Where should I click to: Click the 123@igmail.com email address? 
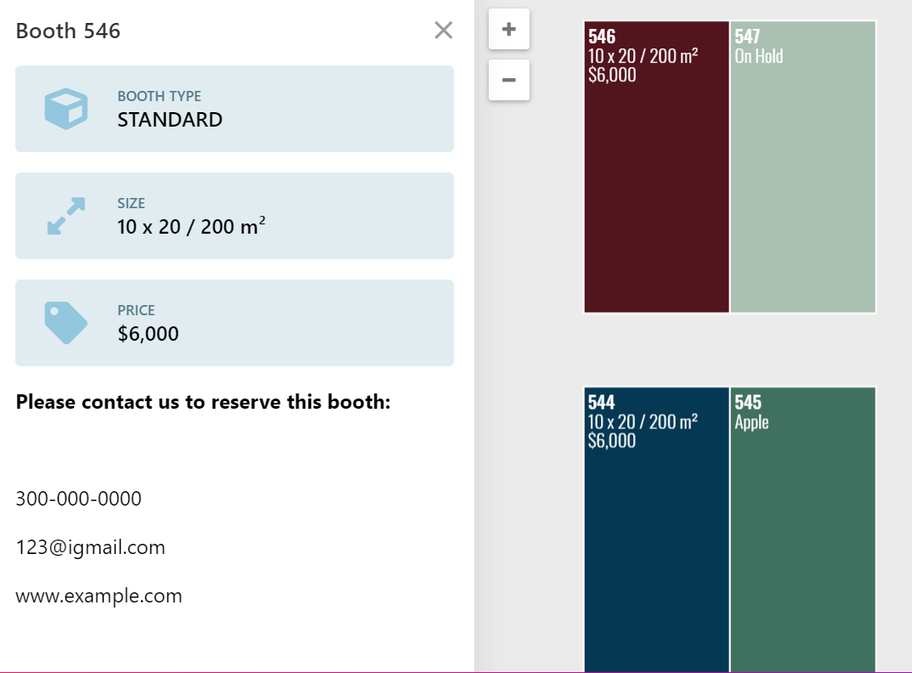tap(90, 547)
